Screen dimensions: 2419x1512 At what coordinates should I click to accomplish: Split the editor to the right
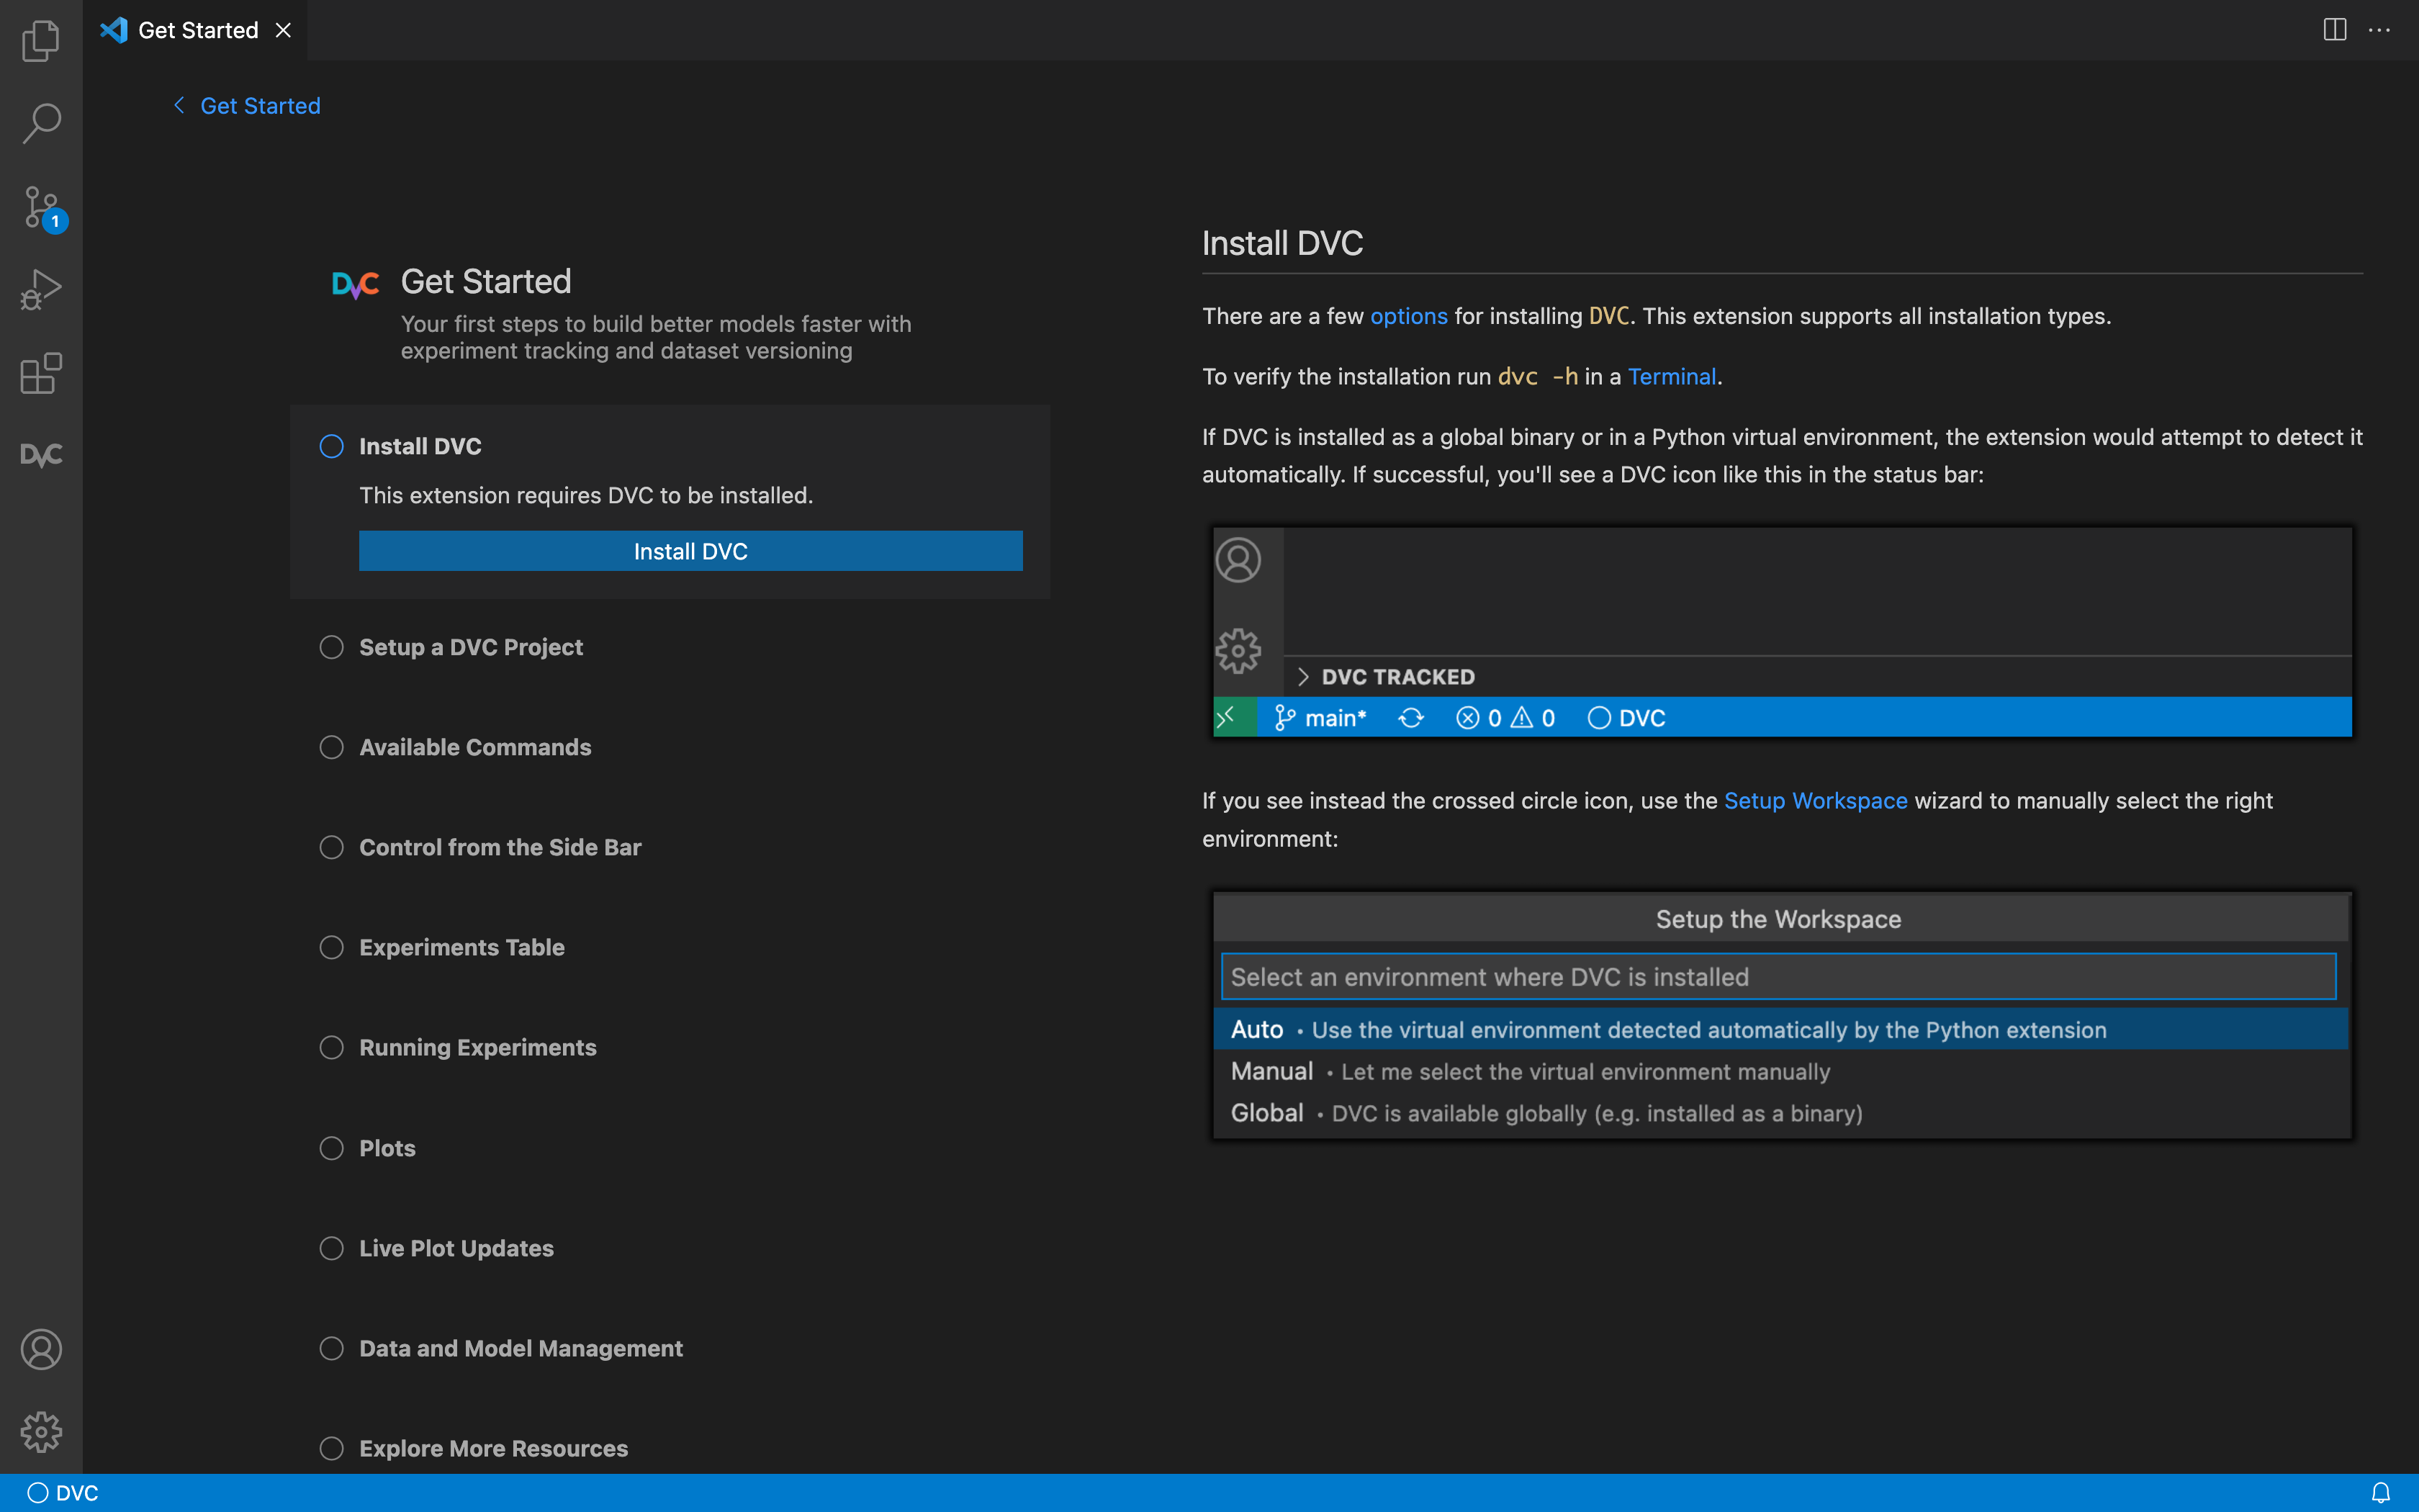[x=2334, y=30]
